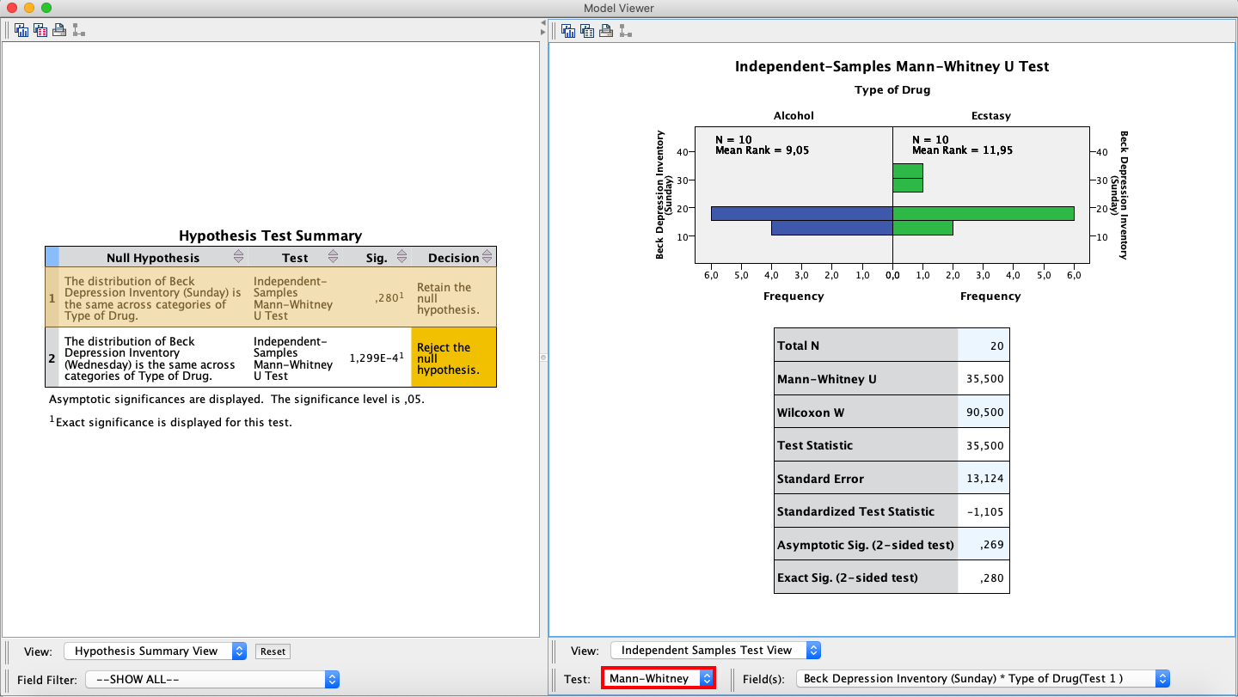The height and width of the screenshot is (697, 1238).
Task: Open the Field Filter dropdown showing --SHOW ALL--
Action: coord(212,679)
